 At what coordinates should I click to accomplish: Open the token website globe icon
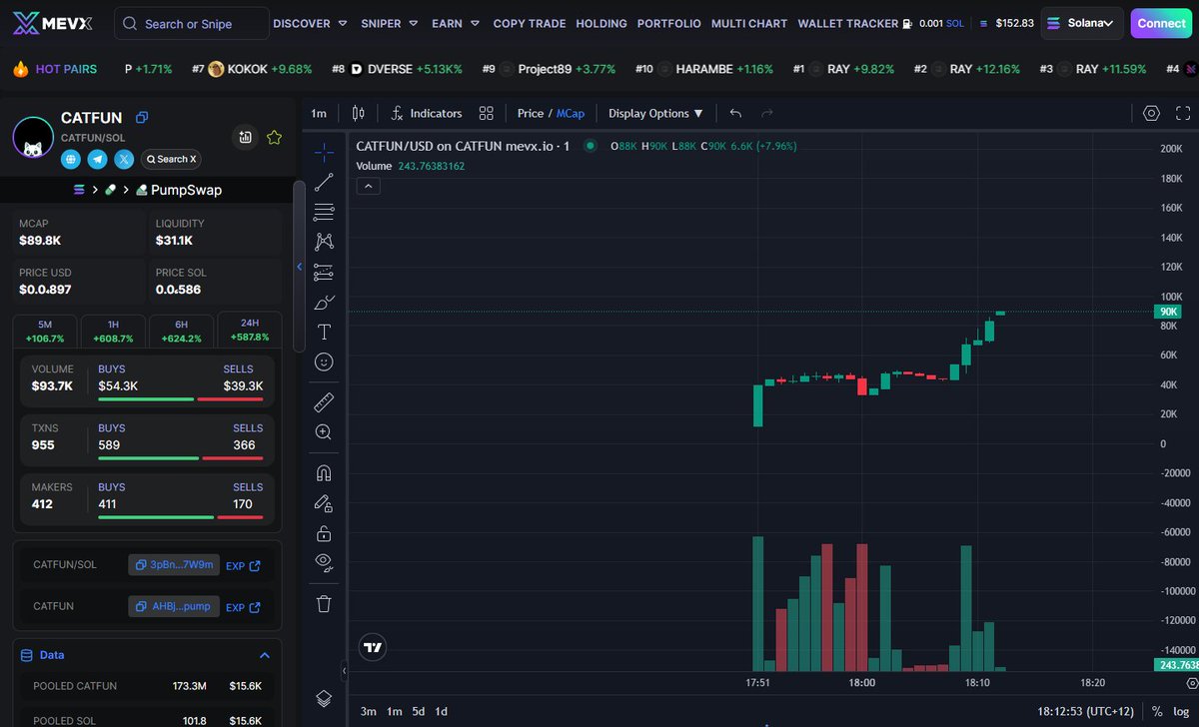[x=71, y=159]
